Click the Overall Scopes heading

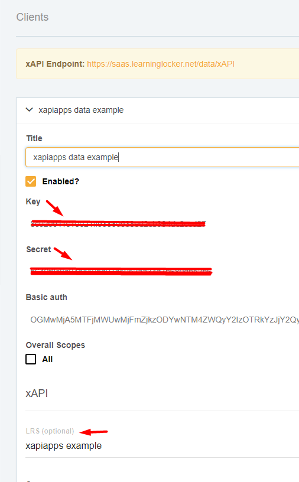click(56, 345)
